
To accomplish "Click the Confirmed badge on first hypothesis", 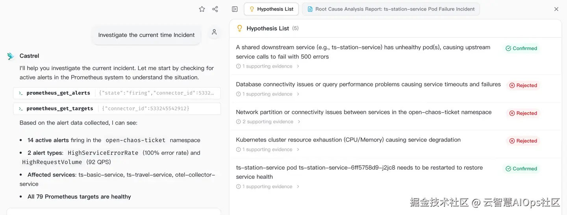I will click(x=521, y=48).
